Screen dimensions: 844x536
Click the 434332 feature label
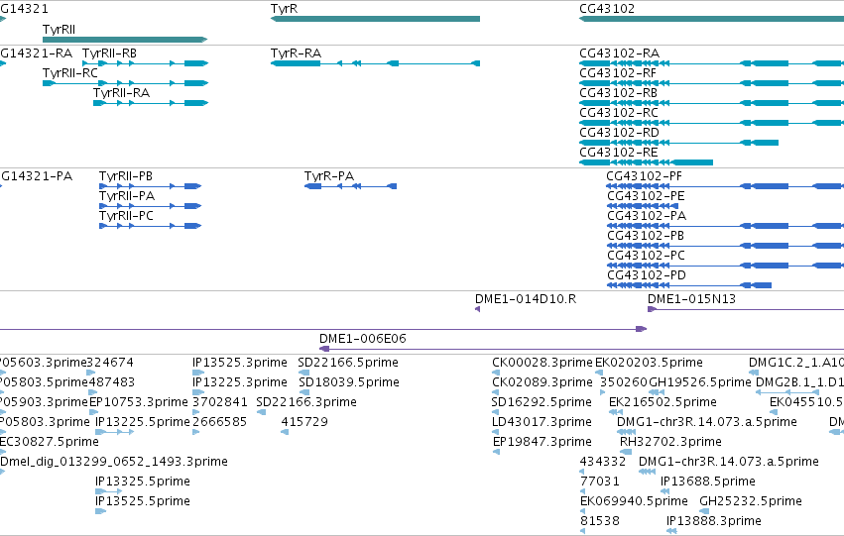coord(603,462)
